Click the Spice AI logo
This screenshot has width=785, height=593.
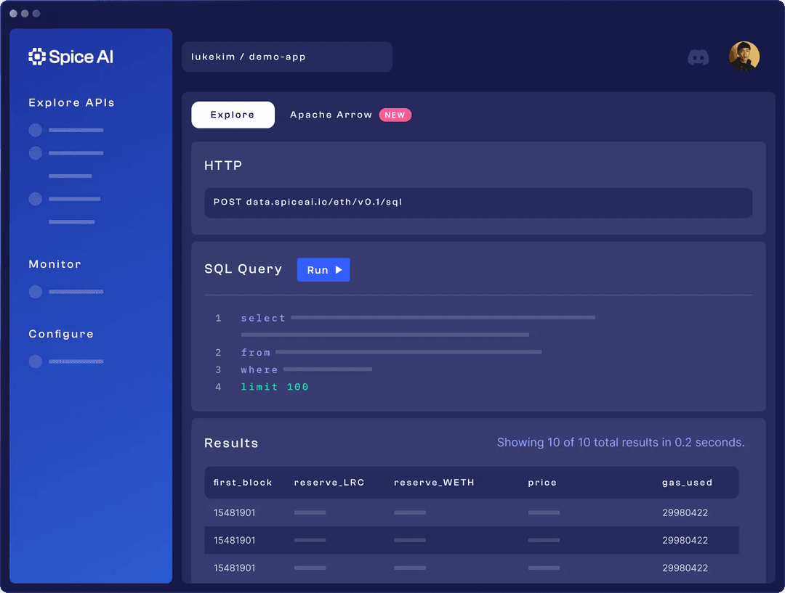[71, 57]
